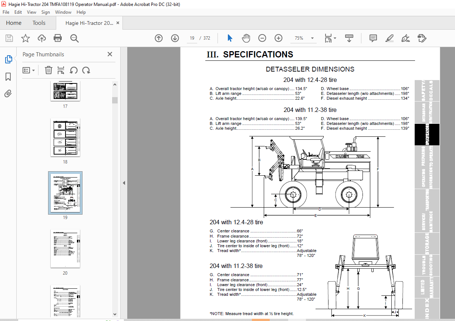This screenshot has width=455, height=321.
Task: Select the highlighter pen tool
Action: pos(389,38)
